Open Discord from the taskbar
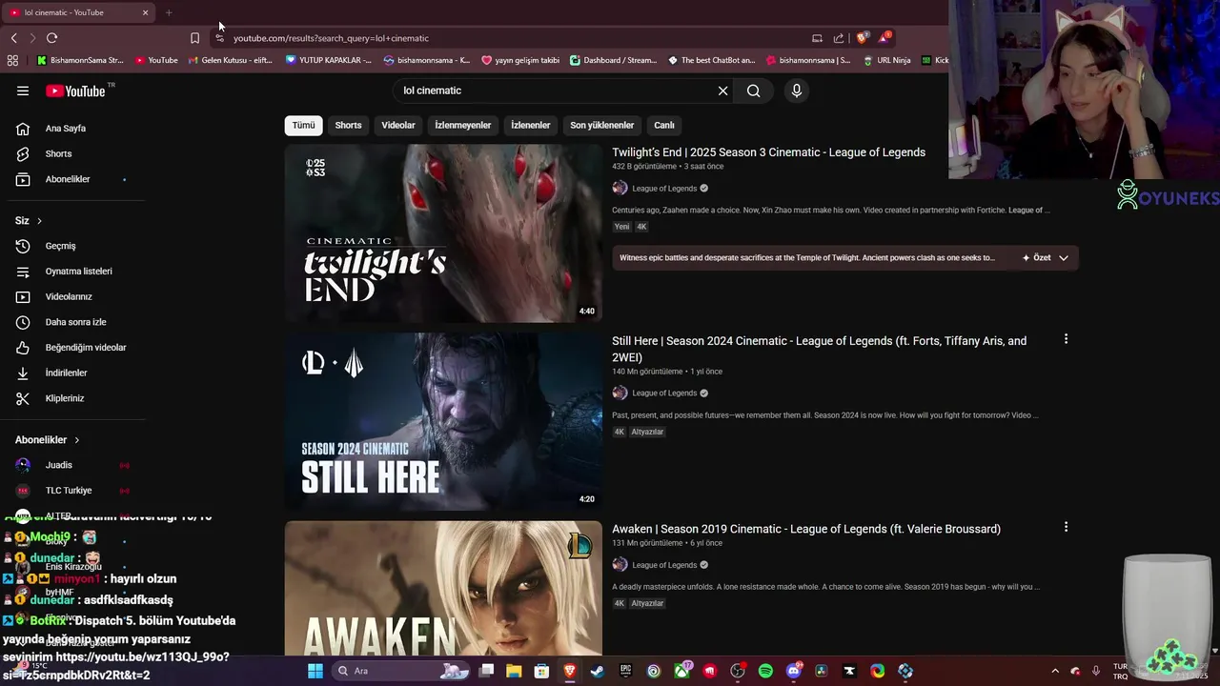The image size is (1220, 686). [x=794, y=671]
